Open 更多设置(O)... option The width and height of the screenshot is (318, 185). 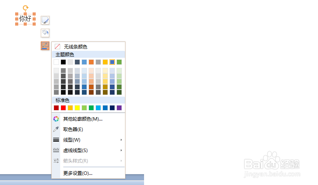coord(89,173)
